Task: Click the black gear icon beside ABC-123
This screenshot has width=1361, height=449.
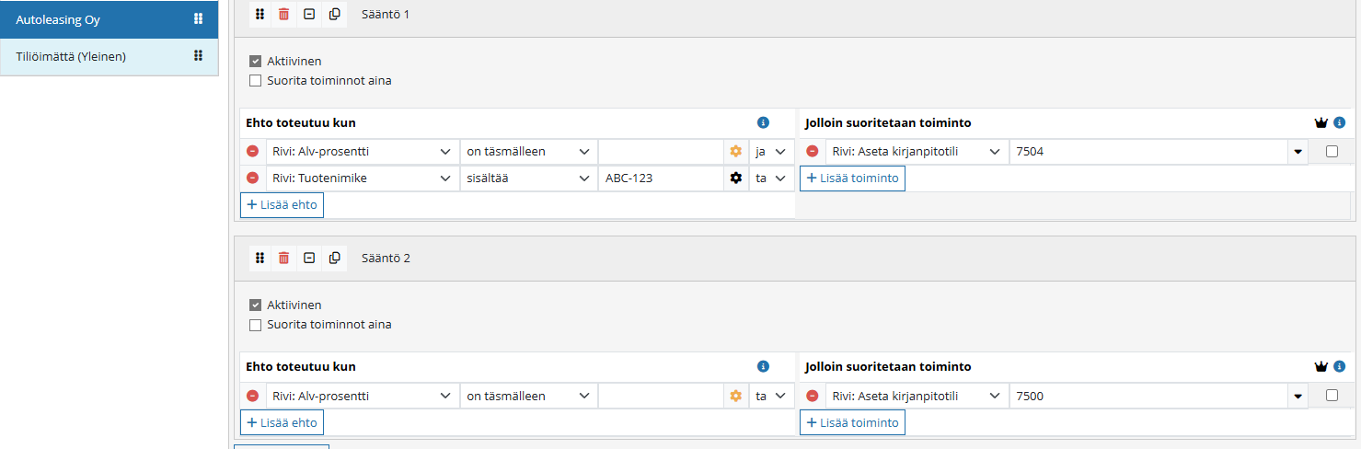Action: click(x=735, y=178)
